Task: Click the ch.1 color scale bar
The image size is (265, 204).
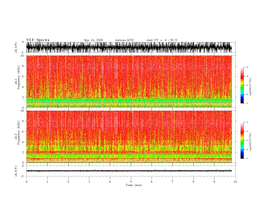Action: point(242,85)
